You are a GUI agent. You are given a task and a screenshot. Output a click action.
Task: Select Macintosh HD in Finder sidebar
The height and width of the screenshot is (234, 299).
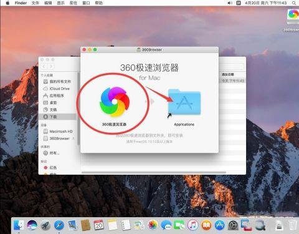[57, 132]
